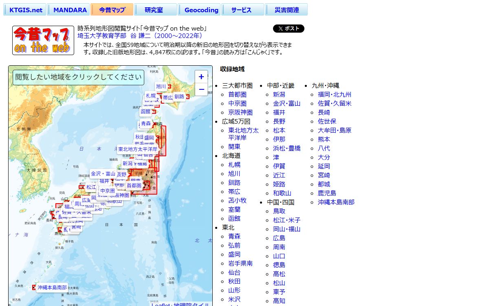Open the 長野 list link
This screenshot has width=489, height=306.
[x=279, y=121]
